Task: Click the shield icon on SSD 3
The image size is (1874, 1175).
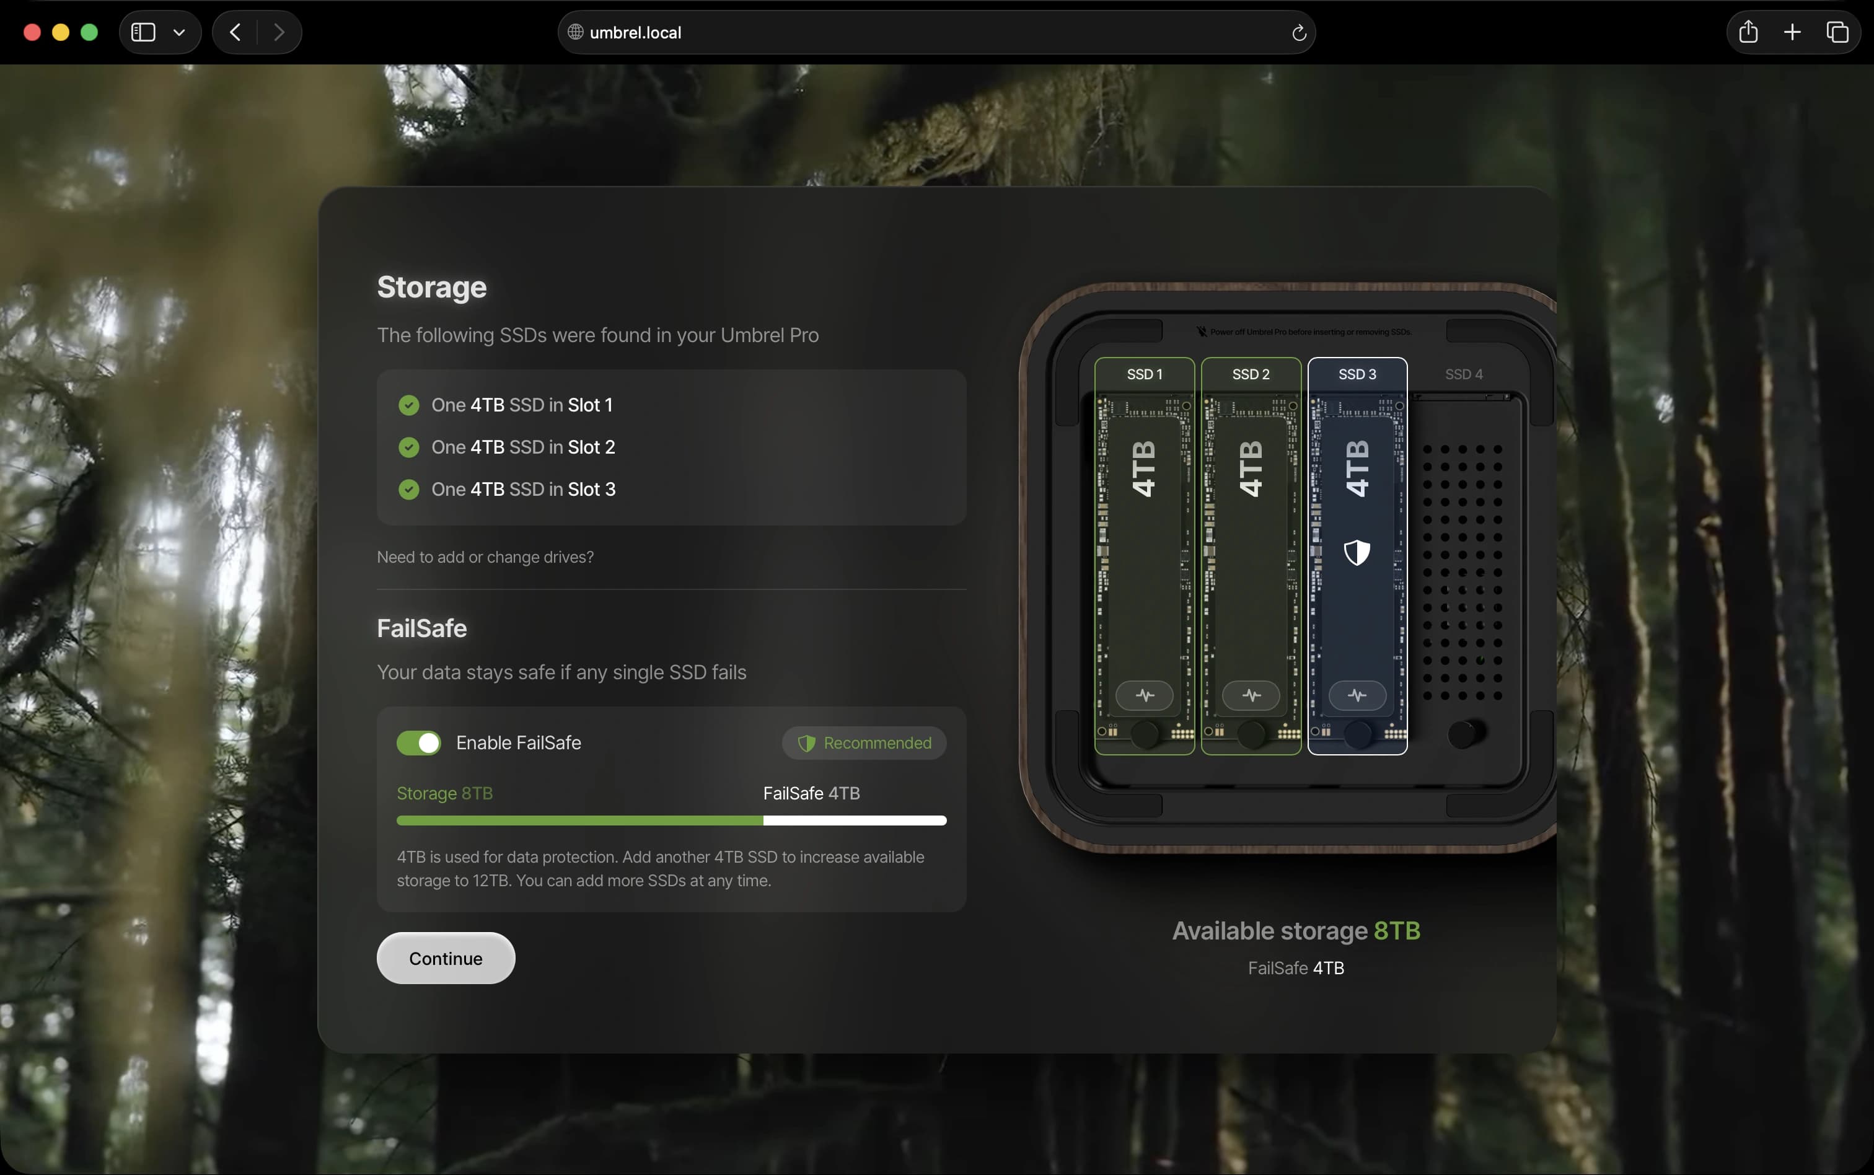Action: click(1356, 553)
